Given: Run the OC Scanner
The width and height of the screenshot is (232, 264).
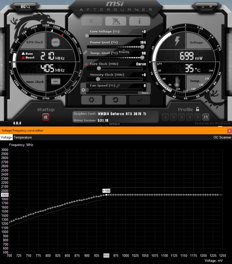Looking at the screenshot, I should point(222,137).
